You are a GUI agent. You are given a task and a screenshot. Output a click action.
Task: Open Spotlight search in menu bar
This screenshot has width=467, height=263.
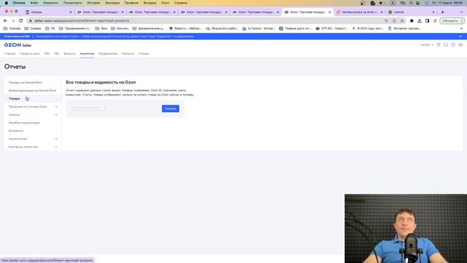pos(411,3)
